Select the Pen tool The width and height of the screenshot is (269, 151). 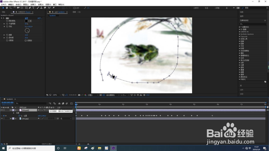(30, 8)
